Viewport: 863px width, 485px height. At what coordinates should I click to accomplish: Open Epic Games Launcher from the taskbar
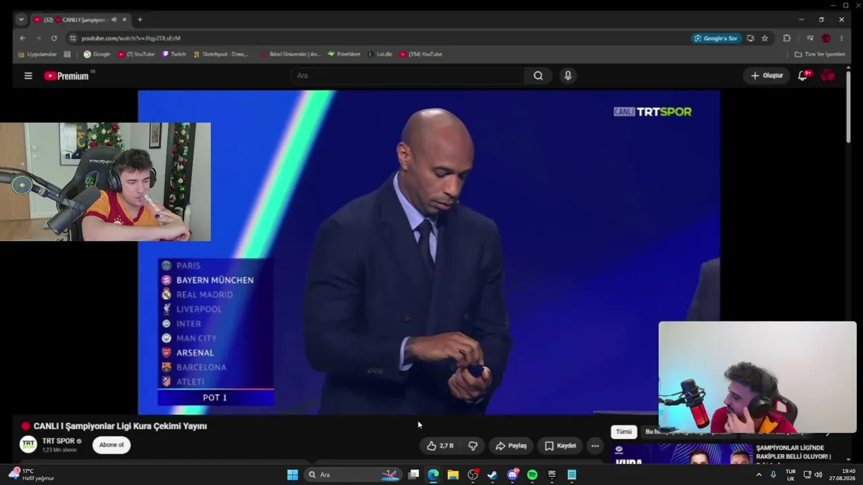click(552, 475)
